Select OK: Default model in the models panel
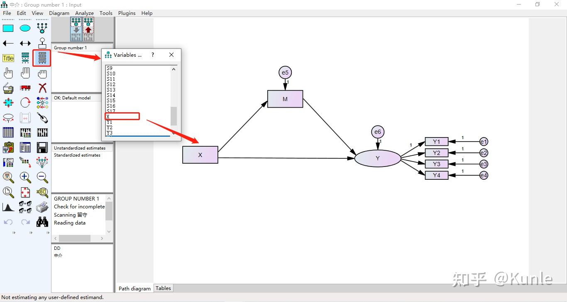The height and width of the screenshot is (302, 567). 72,98
